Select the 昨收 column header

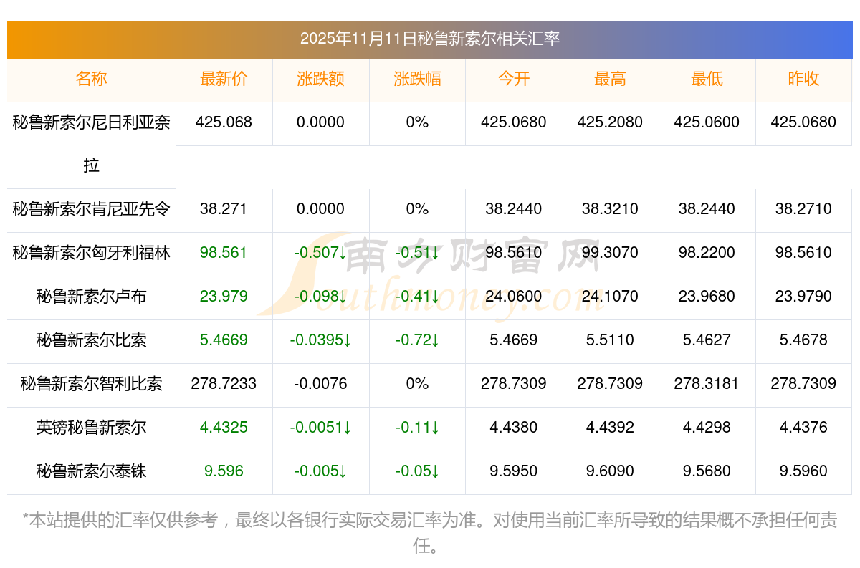click(803, 80)
